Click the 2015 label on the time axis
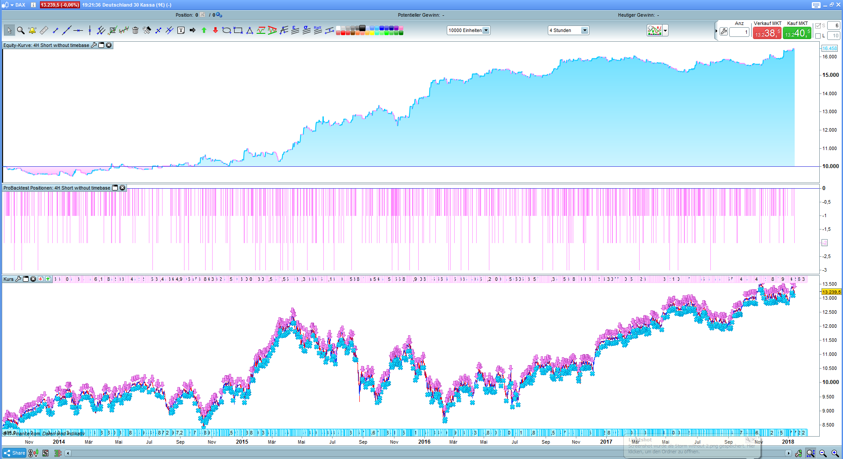Screen dimensions: 843x459 click(242, 442)
